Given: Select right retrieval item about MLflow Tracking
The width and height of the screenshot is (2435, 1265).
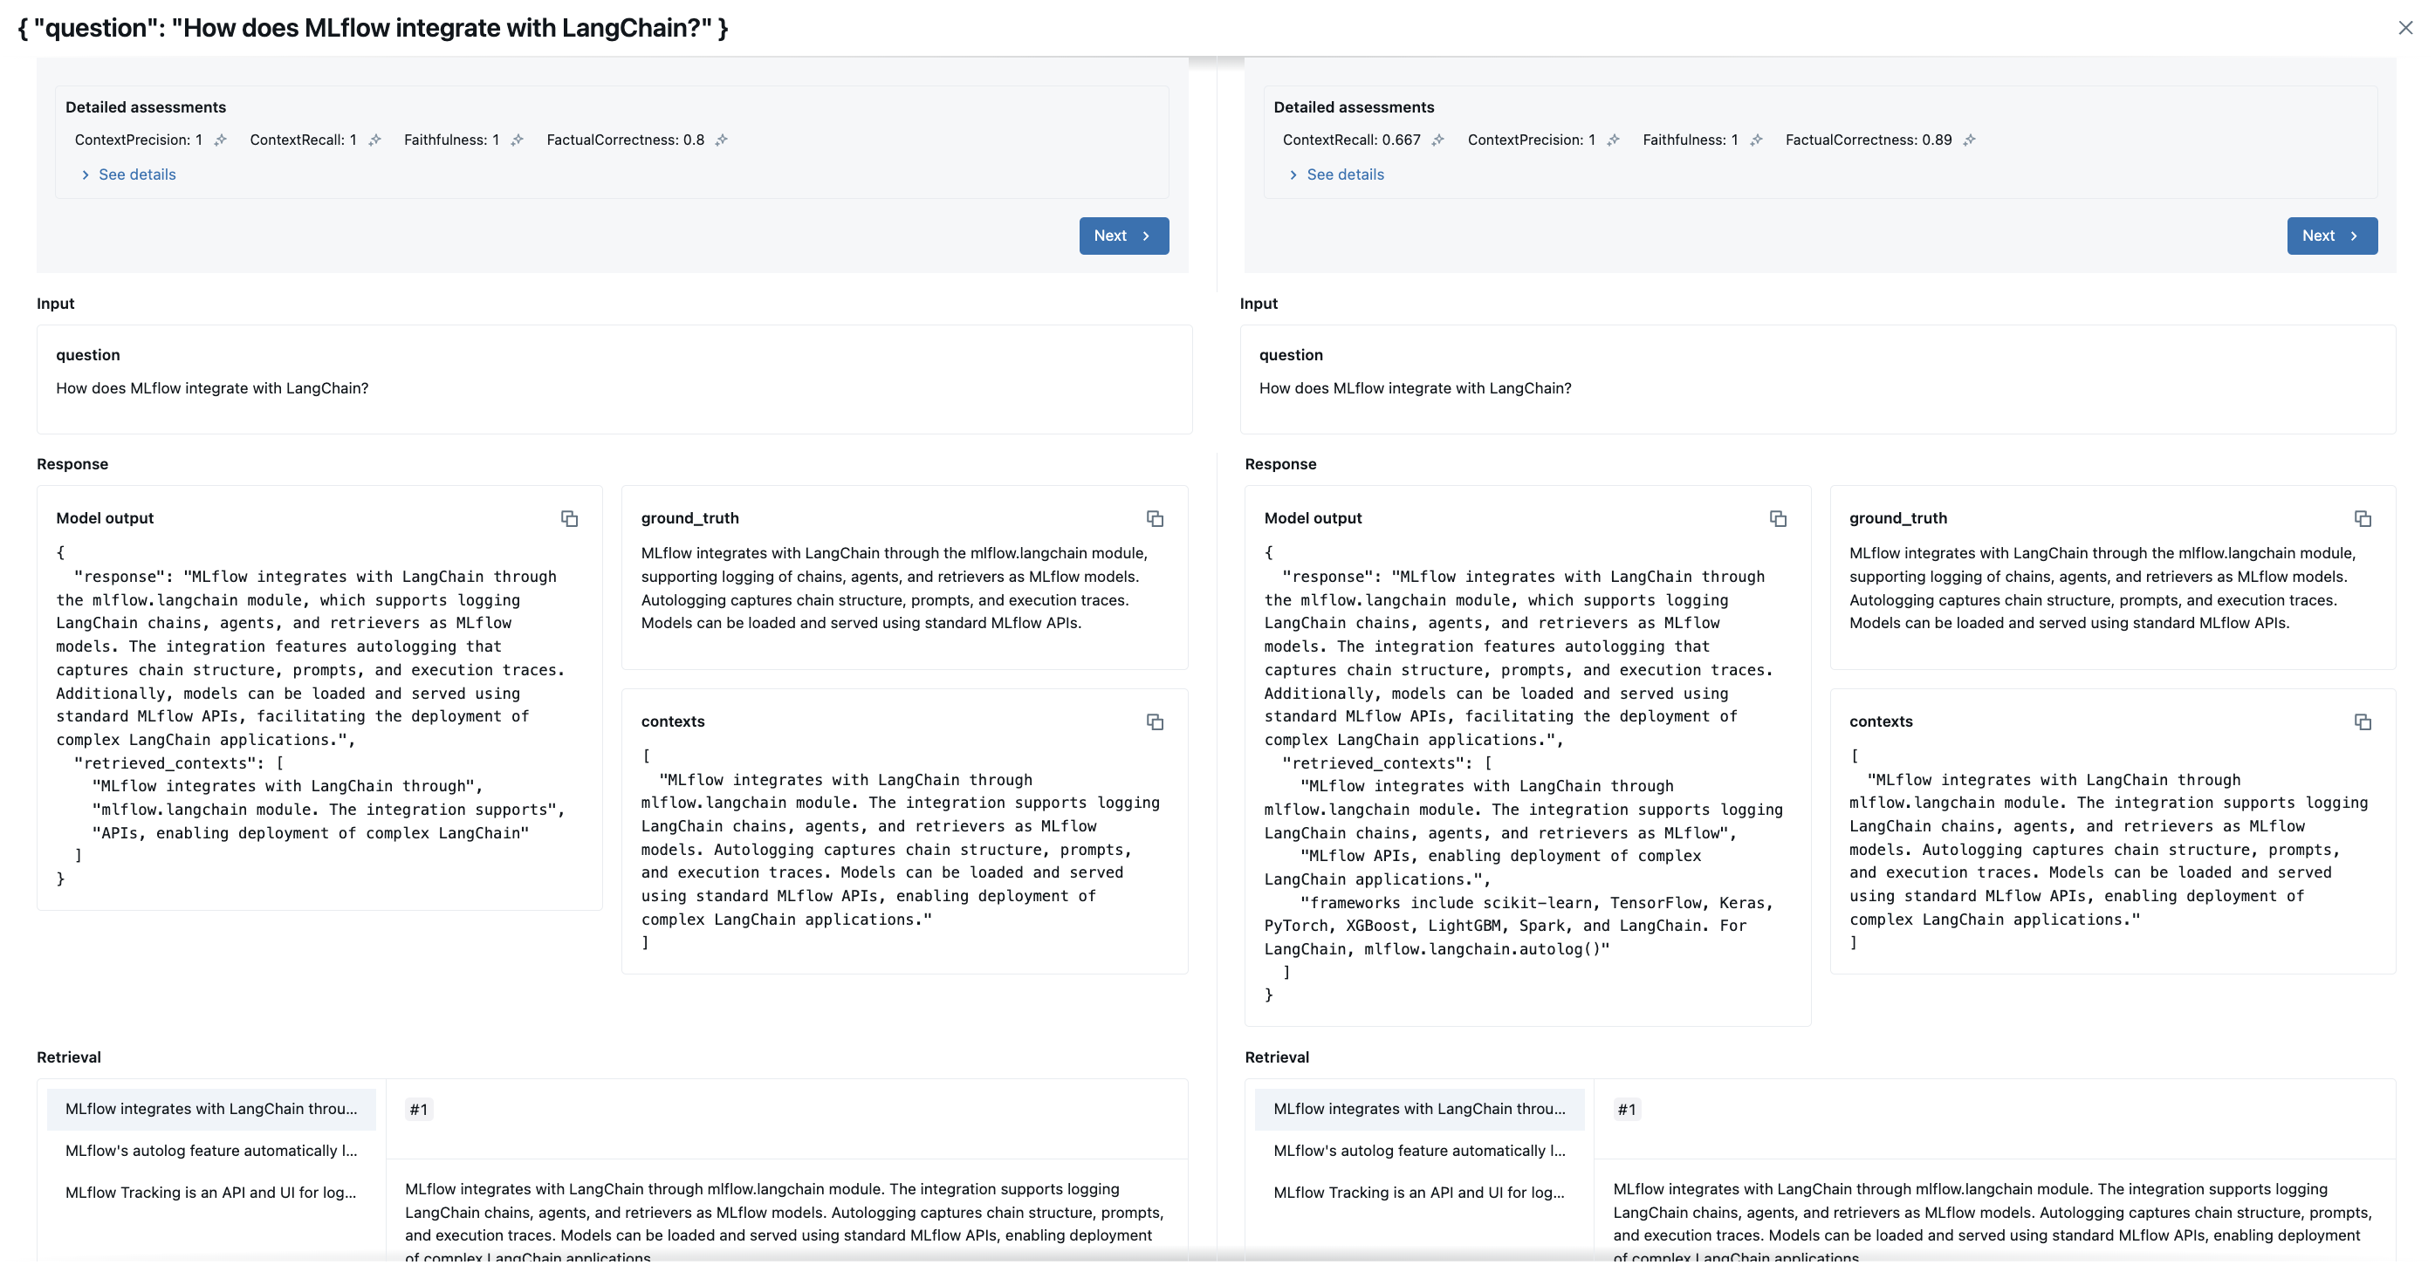Looking at the screenshot, I should coord(1419,1193).
